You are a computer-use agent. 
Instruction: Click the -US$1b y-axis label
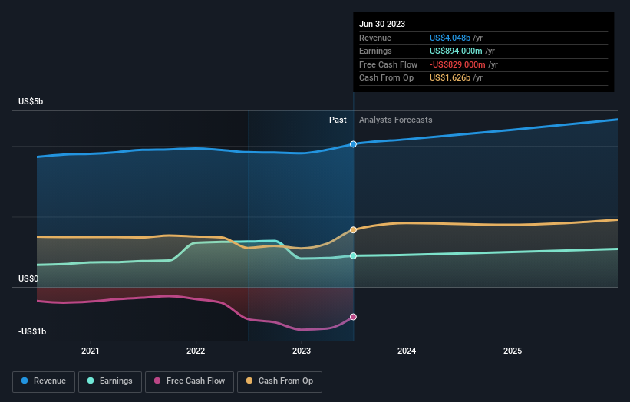[32, 331]
